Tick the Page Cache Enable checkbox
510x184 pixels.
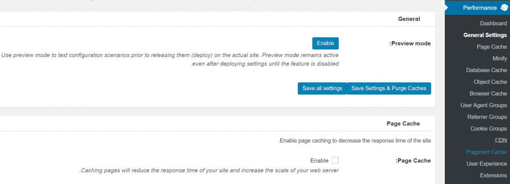pyautogui.click(x=335, y=160)
